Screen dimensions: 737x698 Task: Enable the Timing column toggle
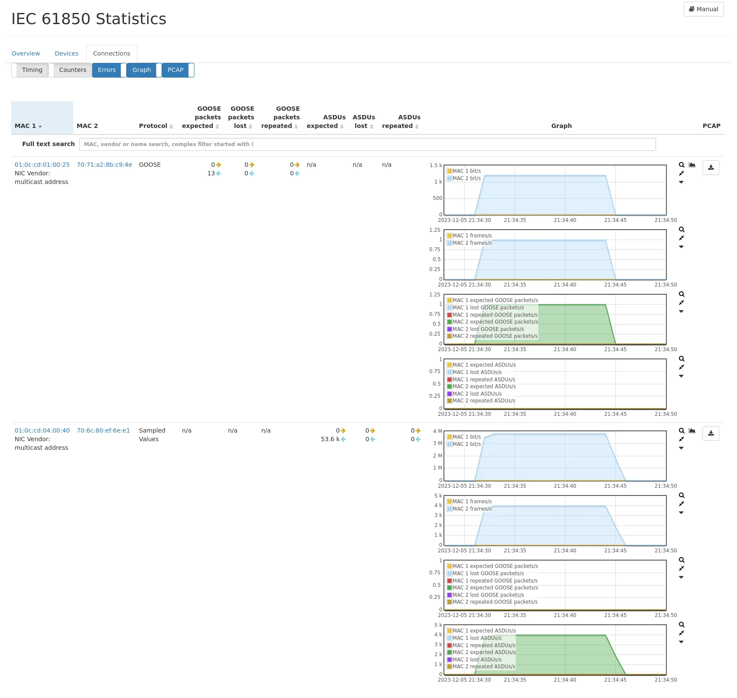(x=30, y=70)
